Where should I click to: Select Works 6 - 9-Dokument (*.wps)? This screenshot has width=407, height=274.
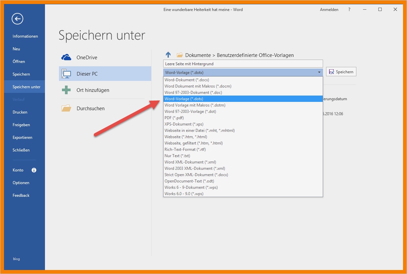pos(243,187)
